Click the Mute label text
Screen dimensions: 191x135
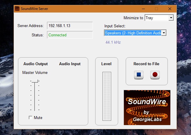click(x=38, y=118)
